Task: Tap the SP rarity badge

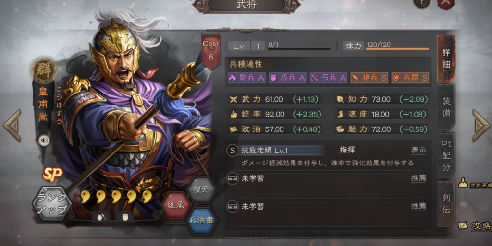Action: (x=52, y=175)
